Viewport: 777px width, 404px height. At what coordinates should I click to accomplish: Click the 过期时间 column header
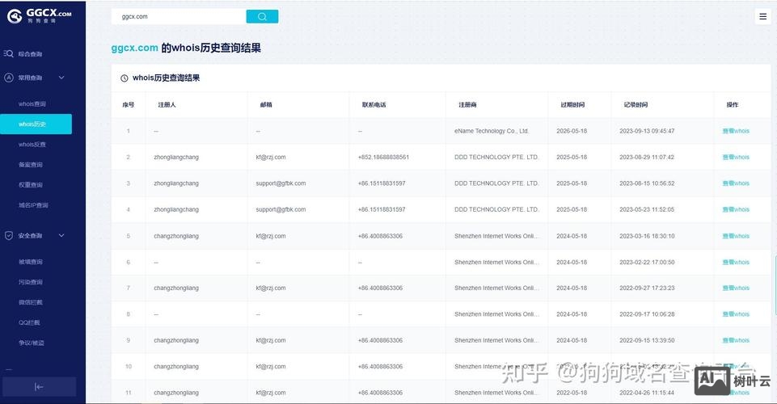572,105
